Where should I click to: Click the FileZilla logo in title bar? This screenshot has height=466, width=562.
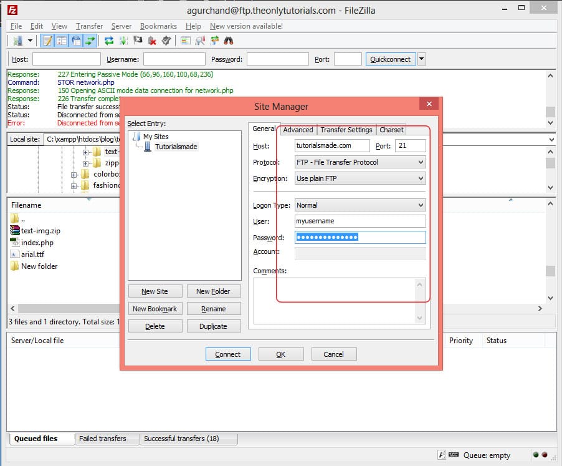[12, 10]
